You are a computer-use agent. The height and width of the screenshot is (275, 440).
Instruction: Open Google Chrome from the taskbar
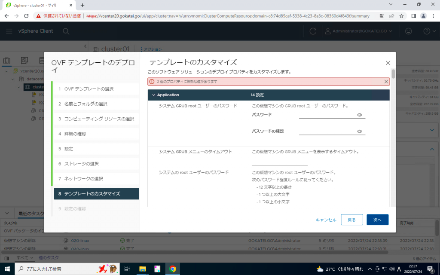click(173, 269)
